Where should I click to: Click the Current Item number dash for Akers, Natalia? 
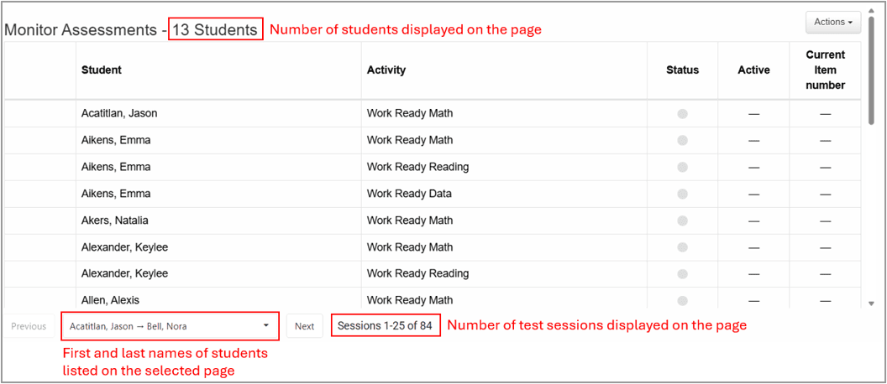(826, 221)
